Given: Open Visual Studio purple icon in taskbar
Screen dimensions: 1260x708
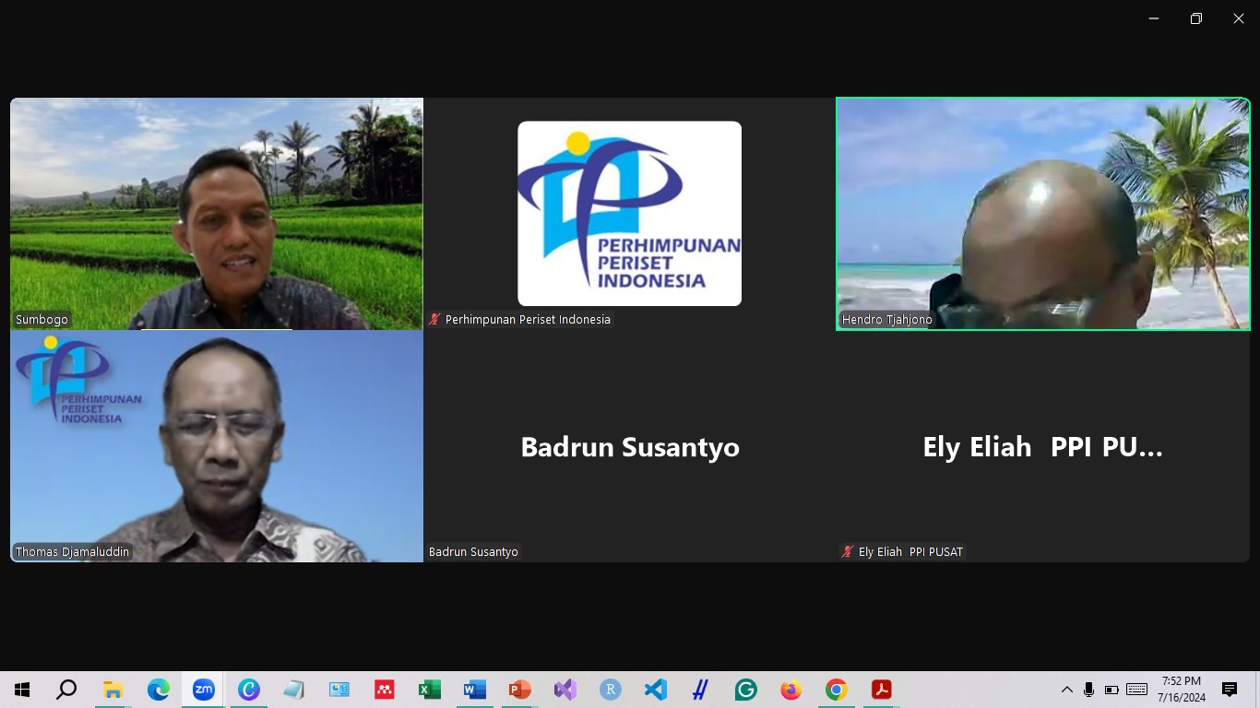Looking at the screenshot, I should tap(565, 690).
